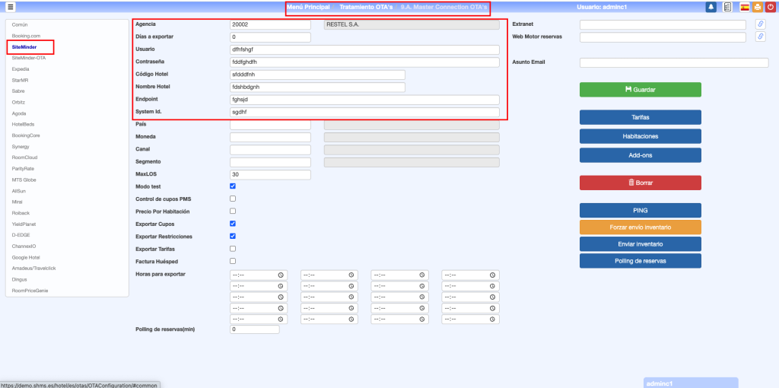Click the red power logout icon
This screenshot has width=779, height=388.
tap(771, 7)
